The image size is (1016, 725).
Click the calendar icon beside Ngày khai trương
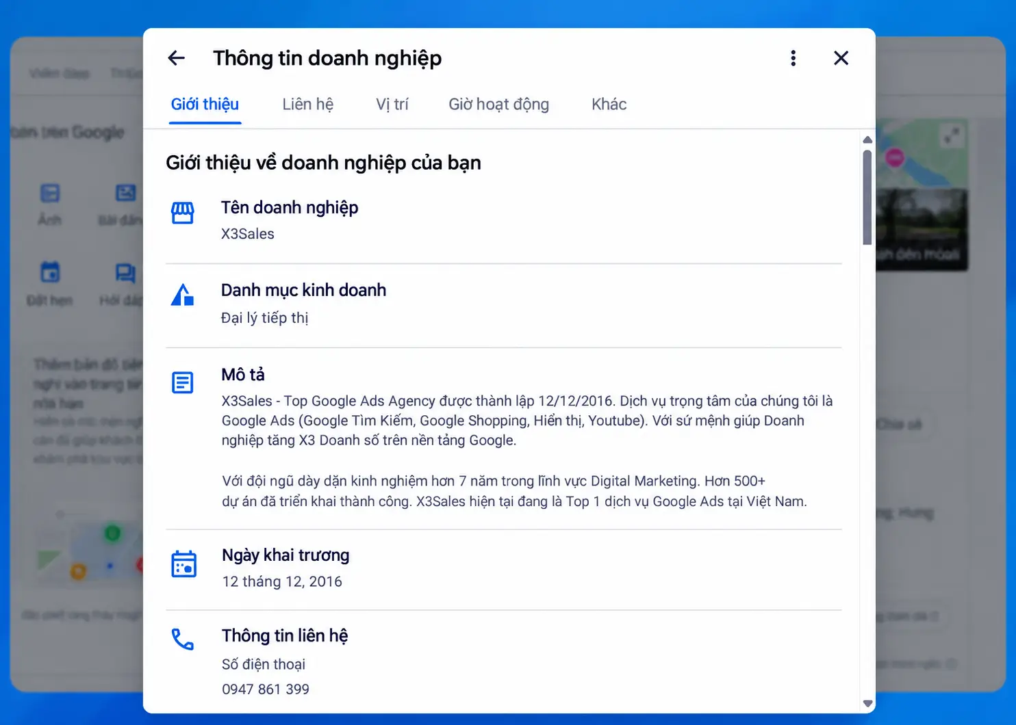(183, 564)
